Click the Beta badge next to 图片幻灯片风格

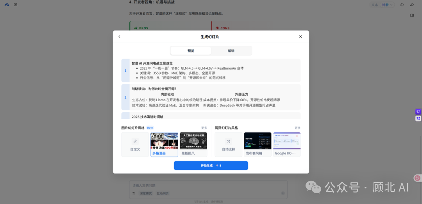pos(150,128)
